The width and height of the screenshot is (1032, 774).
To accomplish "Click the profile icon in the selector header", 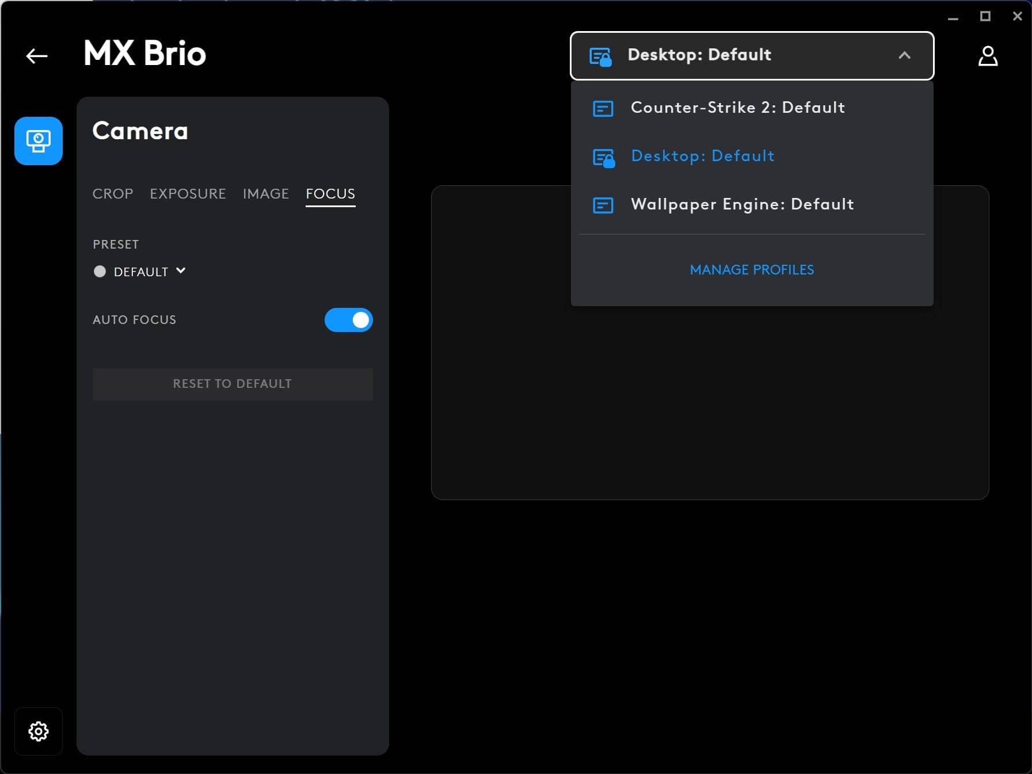I will pyautogui.click(x=600, y=56).
